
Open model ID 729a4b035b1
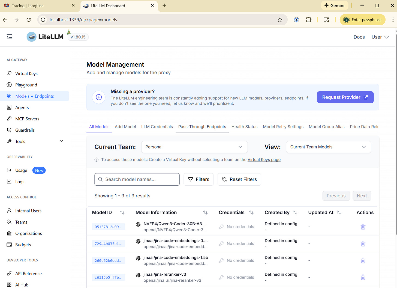pyautogui.click(x=108, y=244)
